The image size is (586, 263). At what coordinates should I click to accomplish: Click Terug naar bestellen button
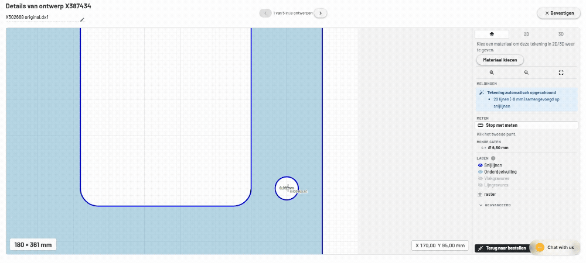pyautogui.click(x=503, y=248)
